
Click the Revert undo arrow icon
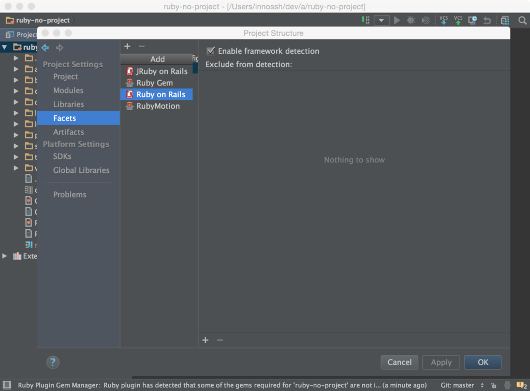tap(487, 20)
